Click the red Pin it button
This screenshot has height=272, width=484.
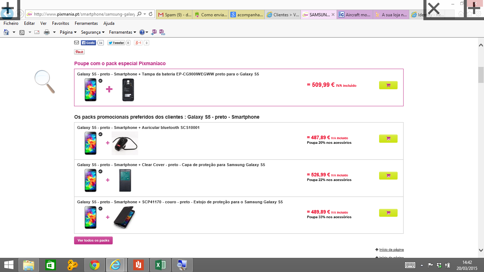click(79, 52)
